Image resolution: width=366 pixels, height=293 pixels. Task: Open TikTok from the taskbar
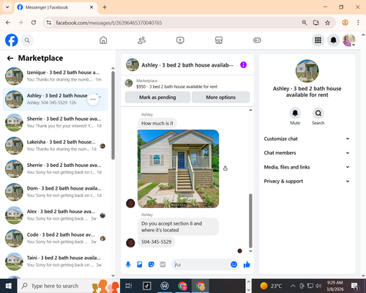(x=147, y=286)
